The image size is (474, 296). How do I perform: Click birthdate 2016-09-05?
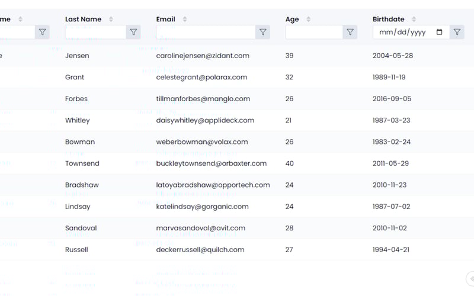[392, 99]
